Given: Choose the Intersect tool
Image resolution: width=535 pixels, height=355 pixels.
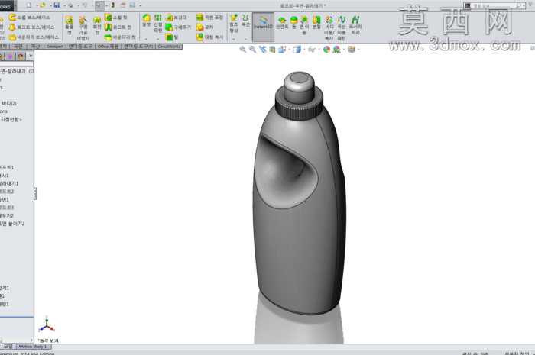Looking at the screenshot, I should pos(205,27).
